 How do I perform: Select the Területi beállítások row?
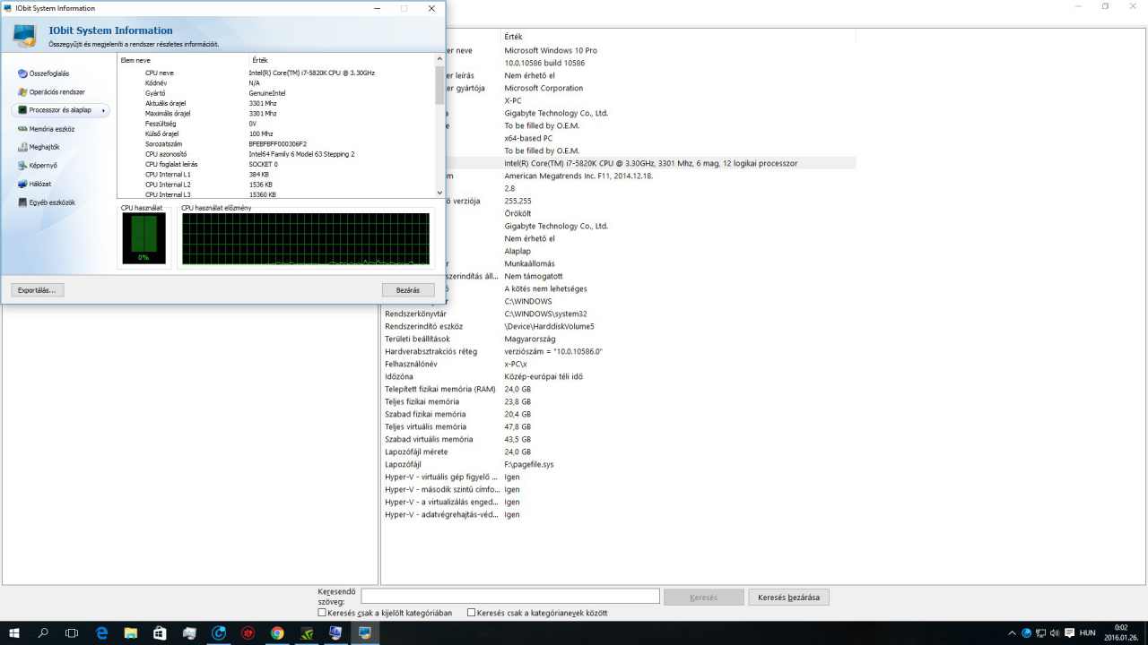pyautogui.click(x=619, y=339)
